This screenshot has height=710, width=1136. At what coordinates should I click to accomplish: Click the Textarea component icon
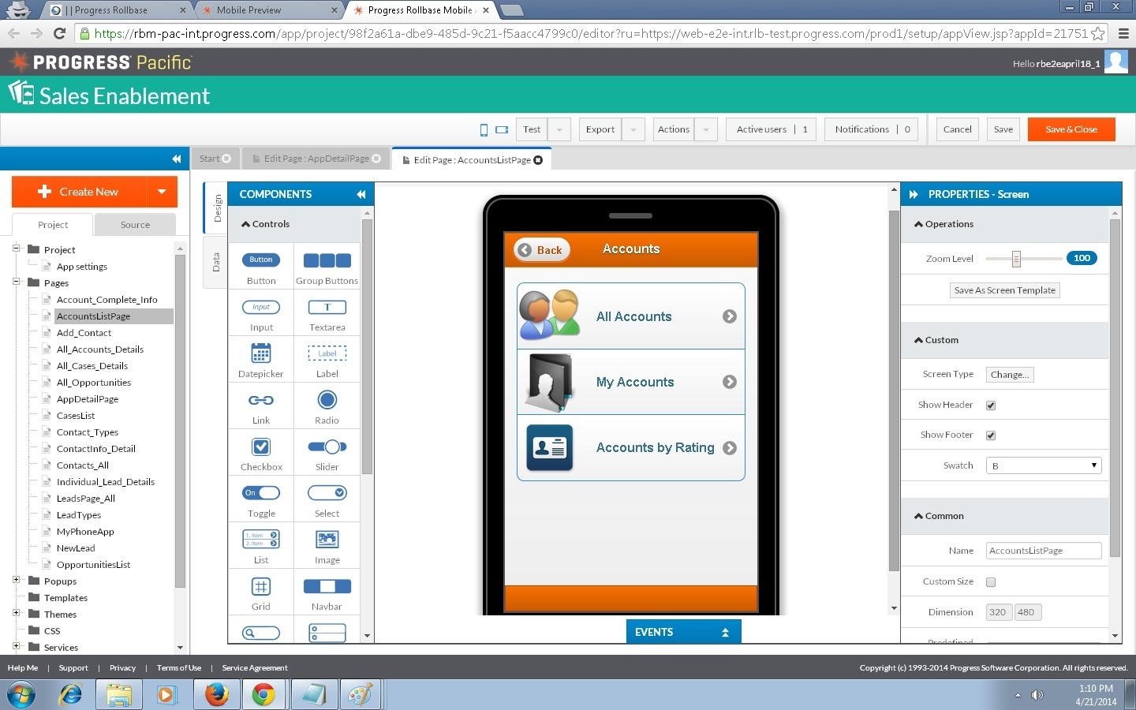[x=327, y=307]
